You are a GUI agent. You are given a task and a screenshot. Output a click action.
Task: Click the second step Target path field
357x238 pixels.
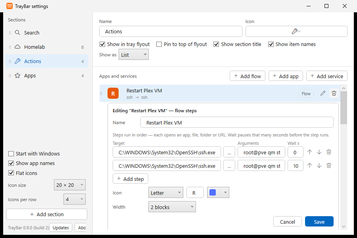tap(167, 165)
